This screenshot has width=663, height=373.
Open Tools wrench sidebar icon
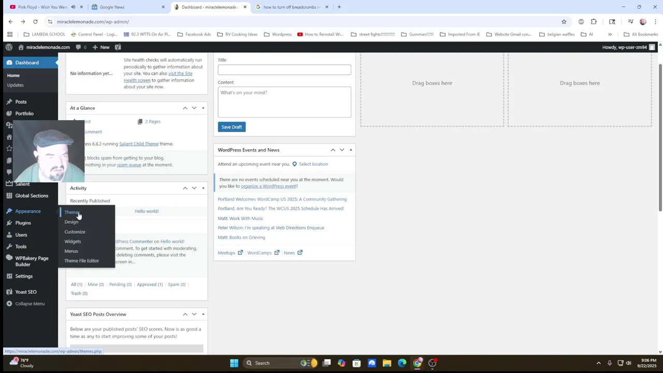click(x=9, y=247)
